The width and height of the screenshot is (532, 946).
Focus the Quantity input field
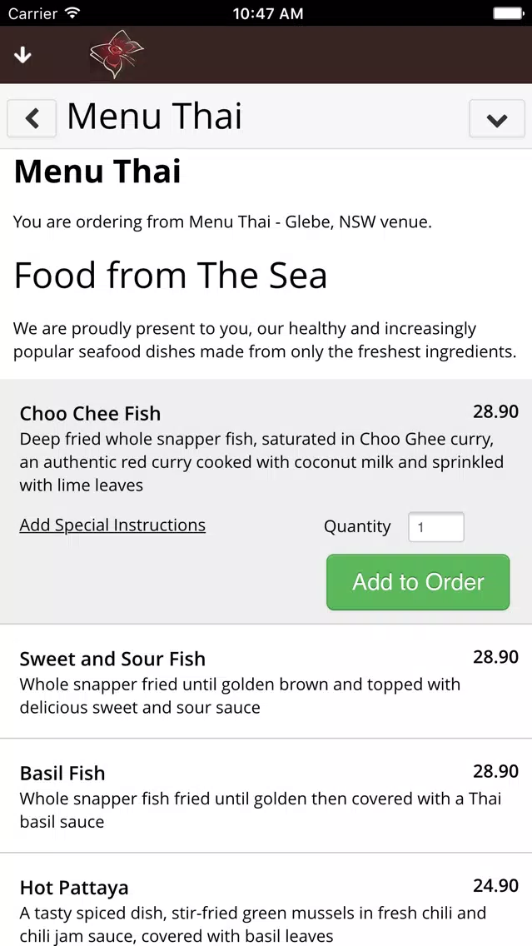tap(435, 527)
